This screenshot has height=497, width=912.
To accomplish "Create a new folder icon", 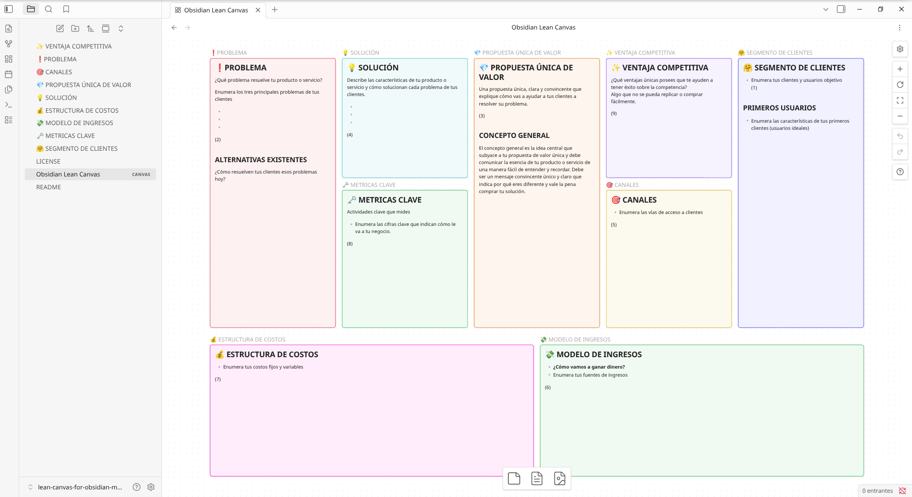I will pos(75,29).
